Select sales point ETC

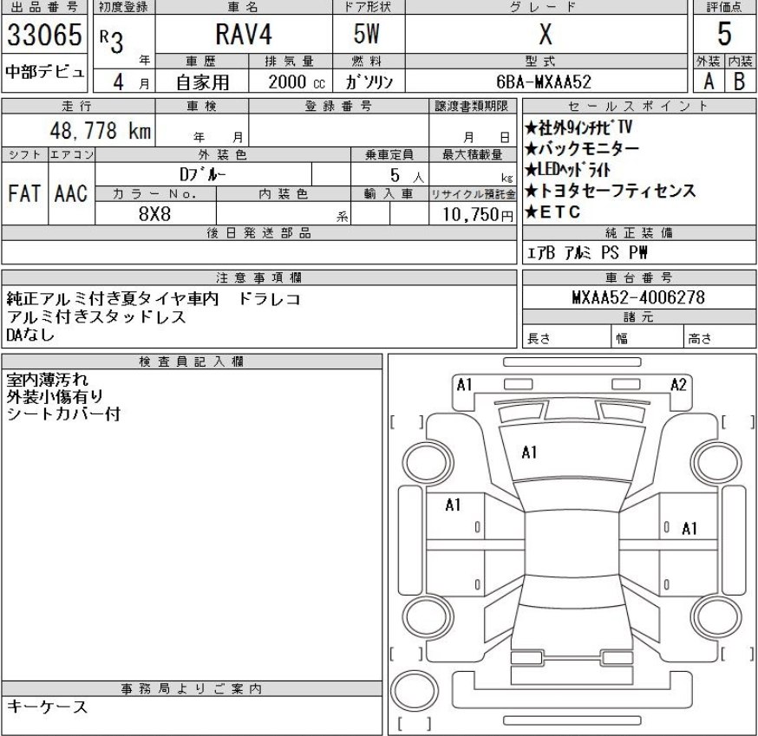(552, 212)
